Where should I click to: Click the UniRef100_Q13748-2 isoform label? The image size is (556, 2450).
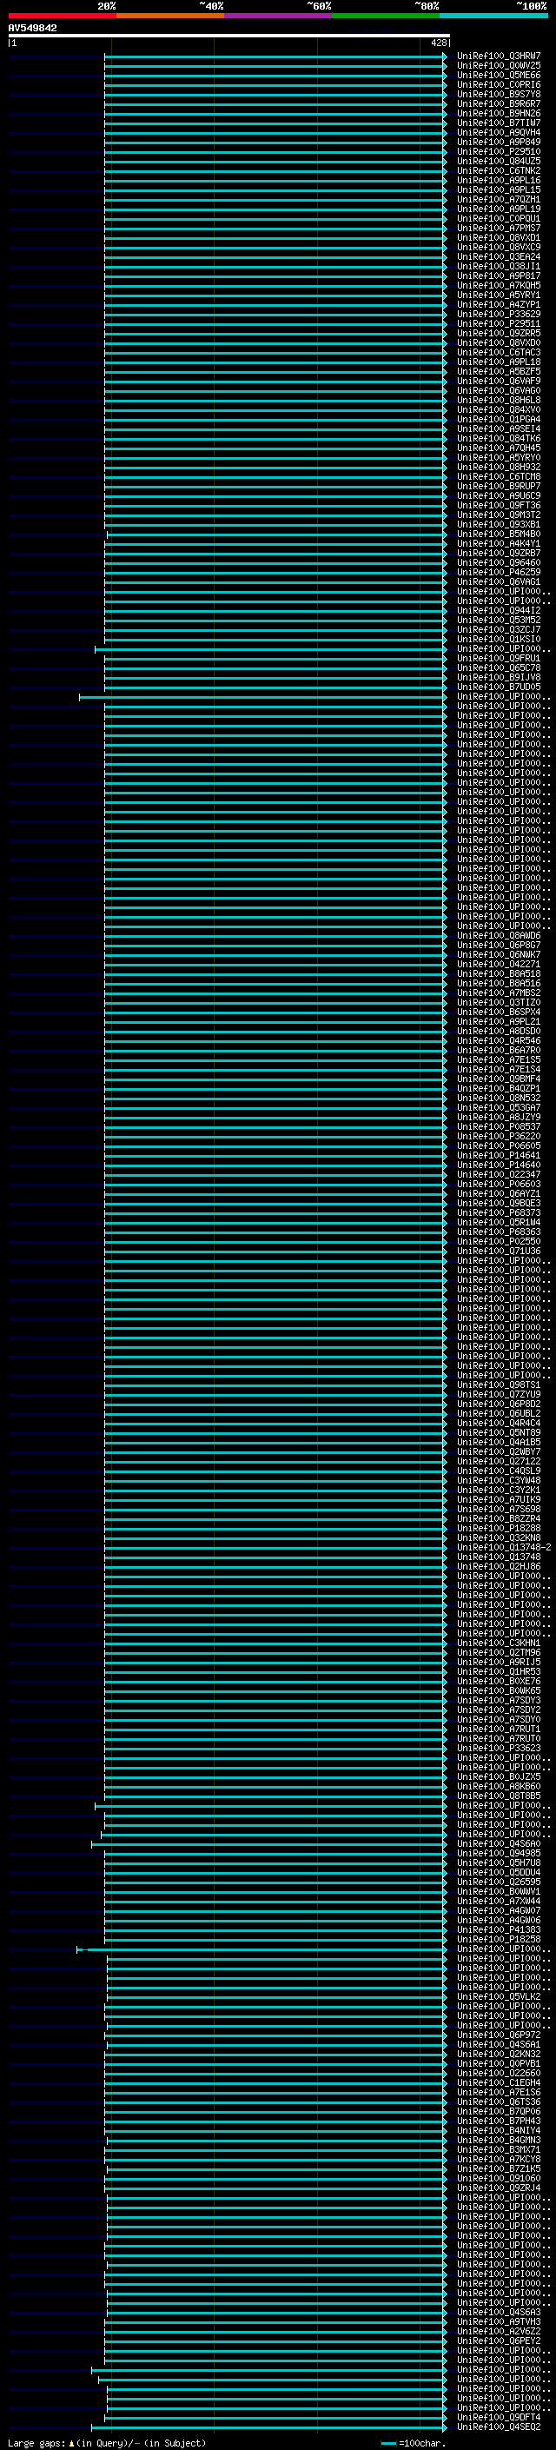click(x=504, y=1547)
